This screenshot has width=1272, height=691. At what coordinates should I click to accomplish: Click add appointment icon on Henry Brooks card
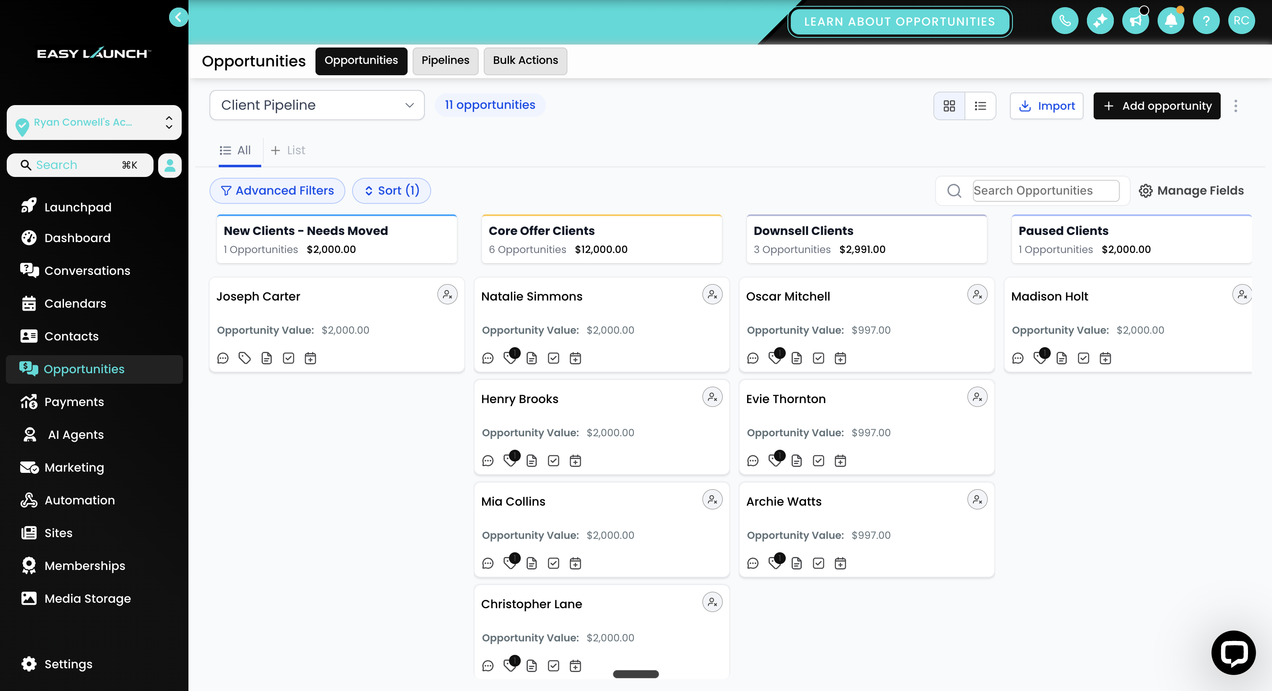pos(575,461)
